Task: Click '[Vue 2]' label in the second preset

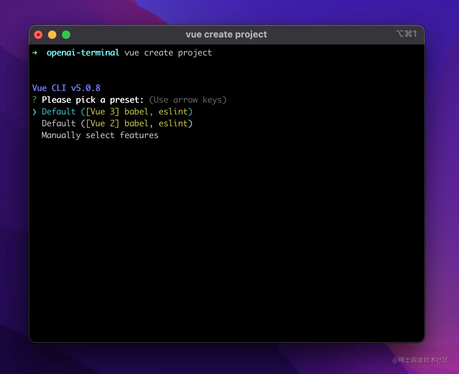Action: 103,124
